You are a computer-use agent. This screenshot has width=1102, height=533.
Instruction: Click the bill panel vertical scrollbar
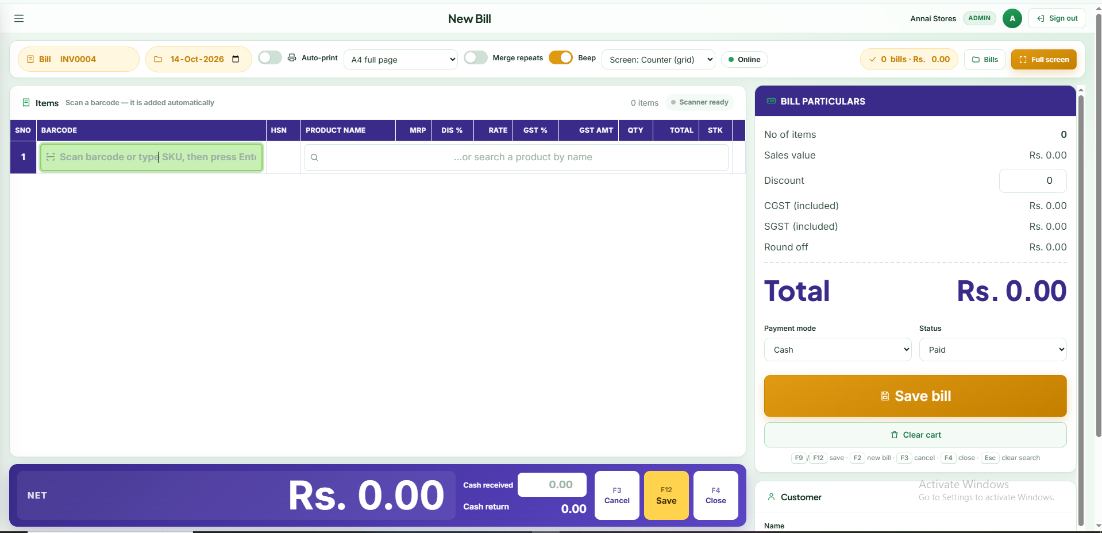1081,310
